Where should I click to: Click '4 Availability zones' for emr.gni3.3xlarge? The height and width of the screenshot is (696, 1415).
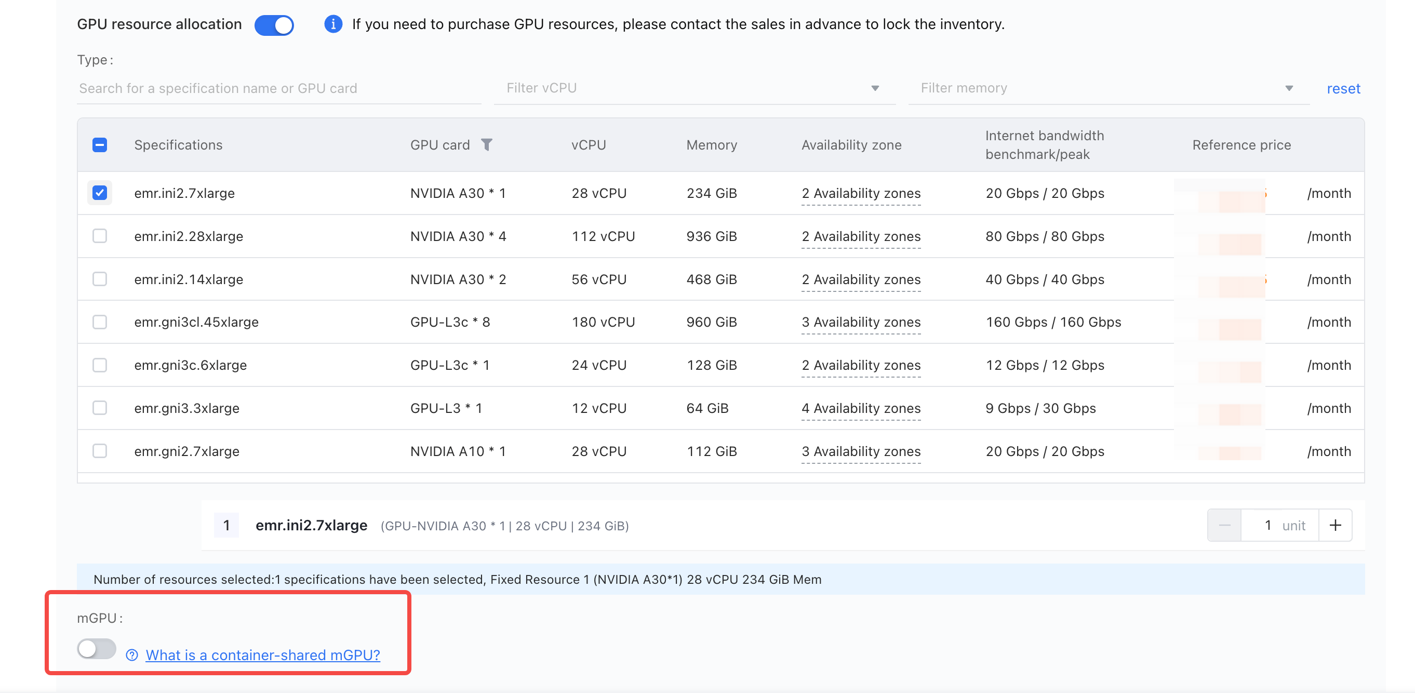pyautogui.click(x=861, y=408)
